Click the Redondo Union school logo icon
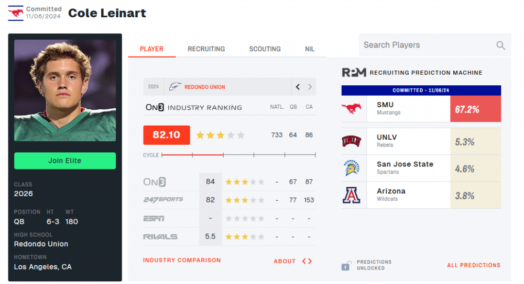 pos(175,87)
